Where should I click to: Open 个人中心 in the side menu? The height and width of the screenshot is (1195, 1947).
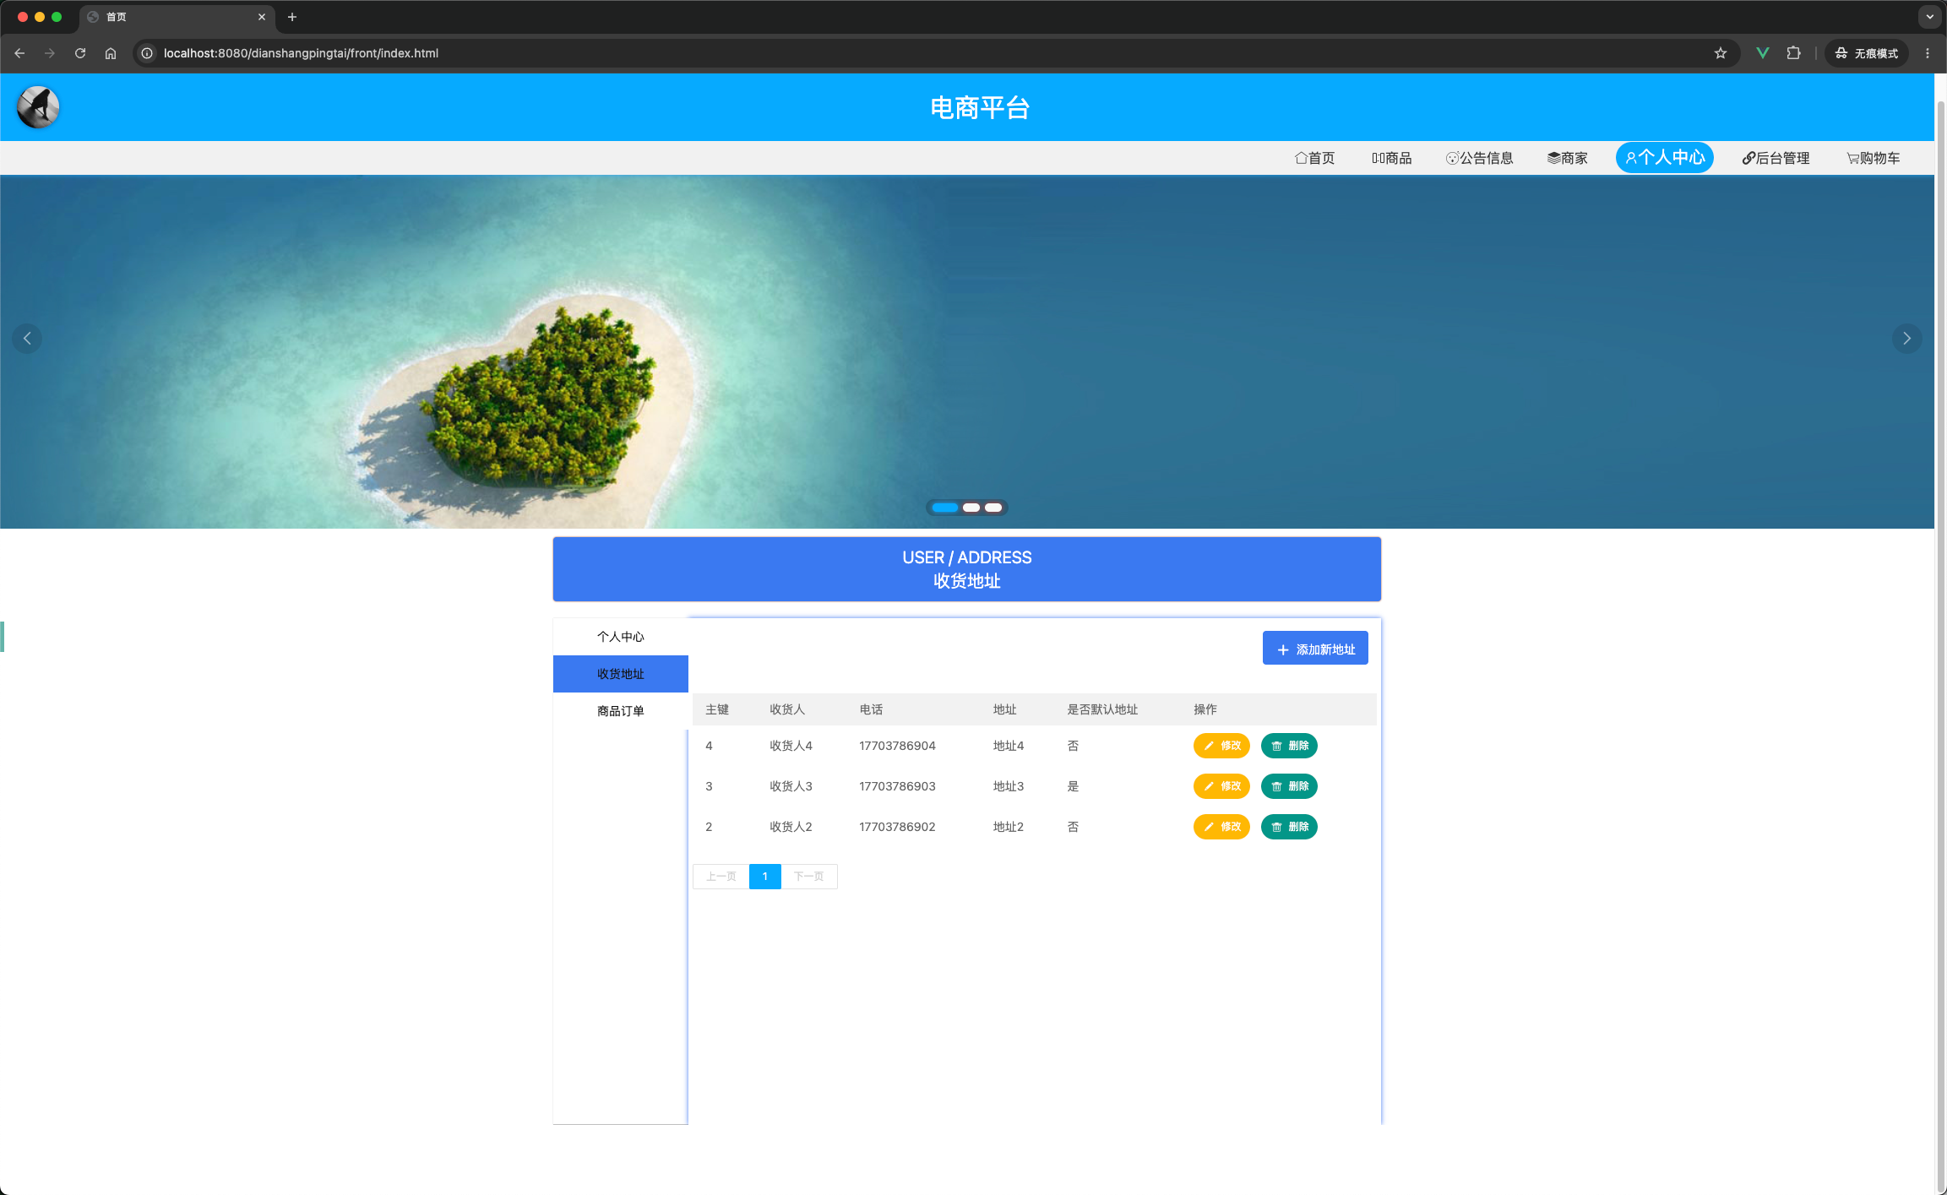621,637
